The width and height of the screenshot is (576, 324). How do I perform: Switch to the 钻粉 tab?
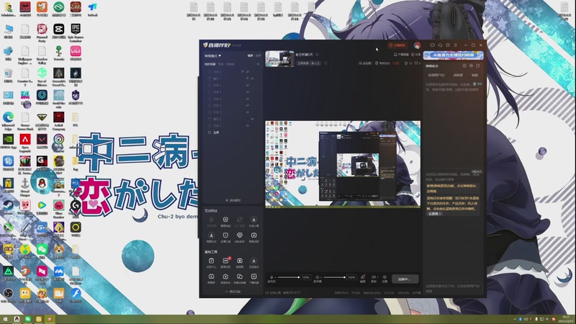(475, 75)
